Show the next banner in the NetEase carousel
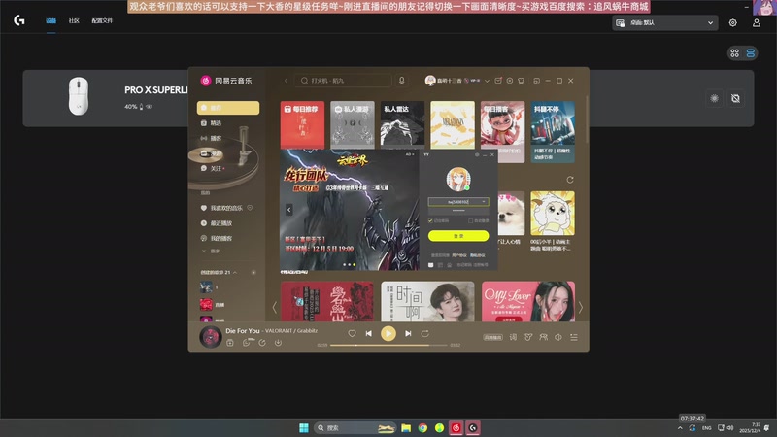 580,307
